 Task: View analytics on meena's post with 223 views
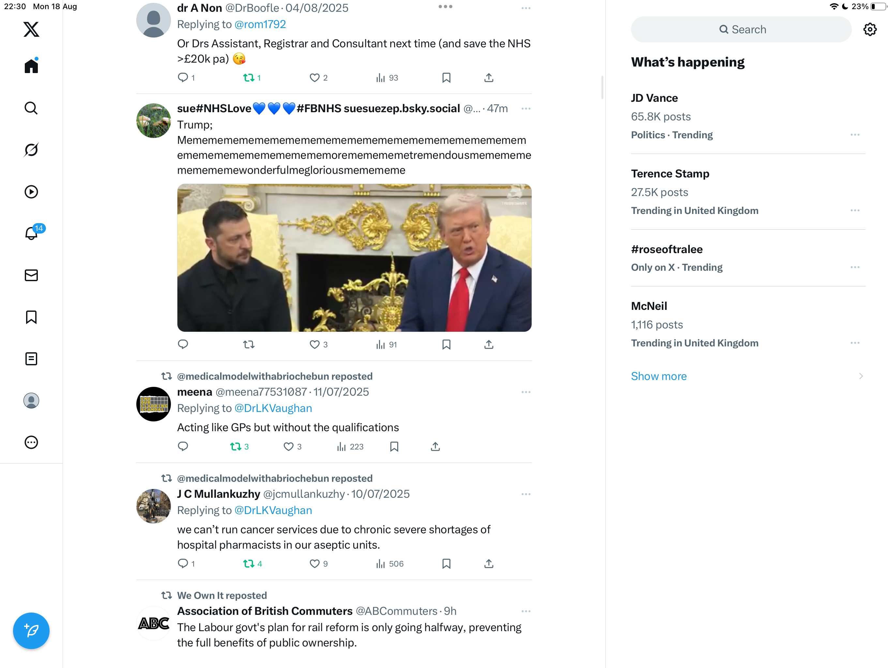pos(350,447)
